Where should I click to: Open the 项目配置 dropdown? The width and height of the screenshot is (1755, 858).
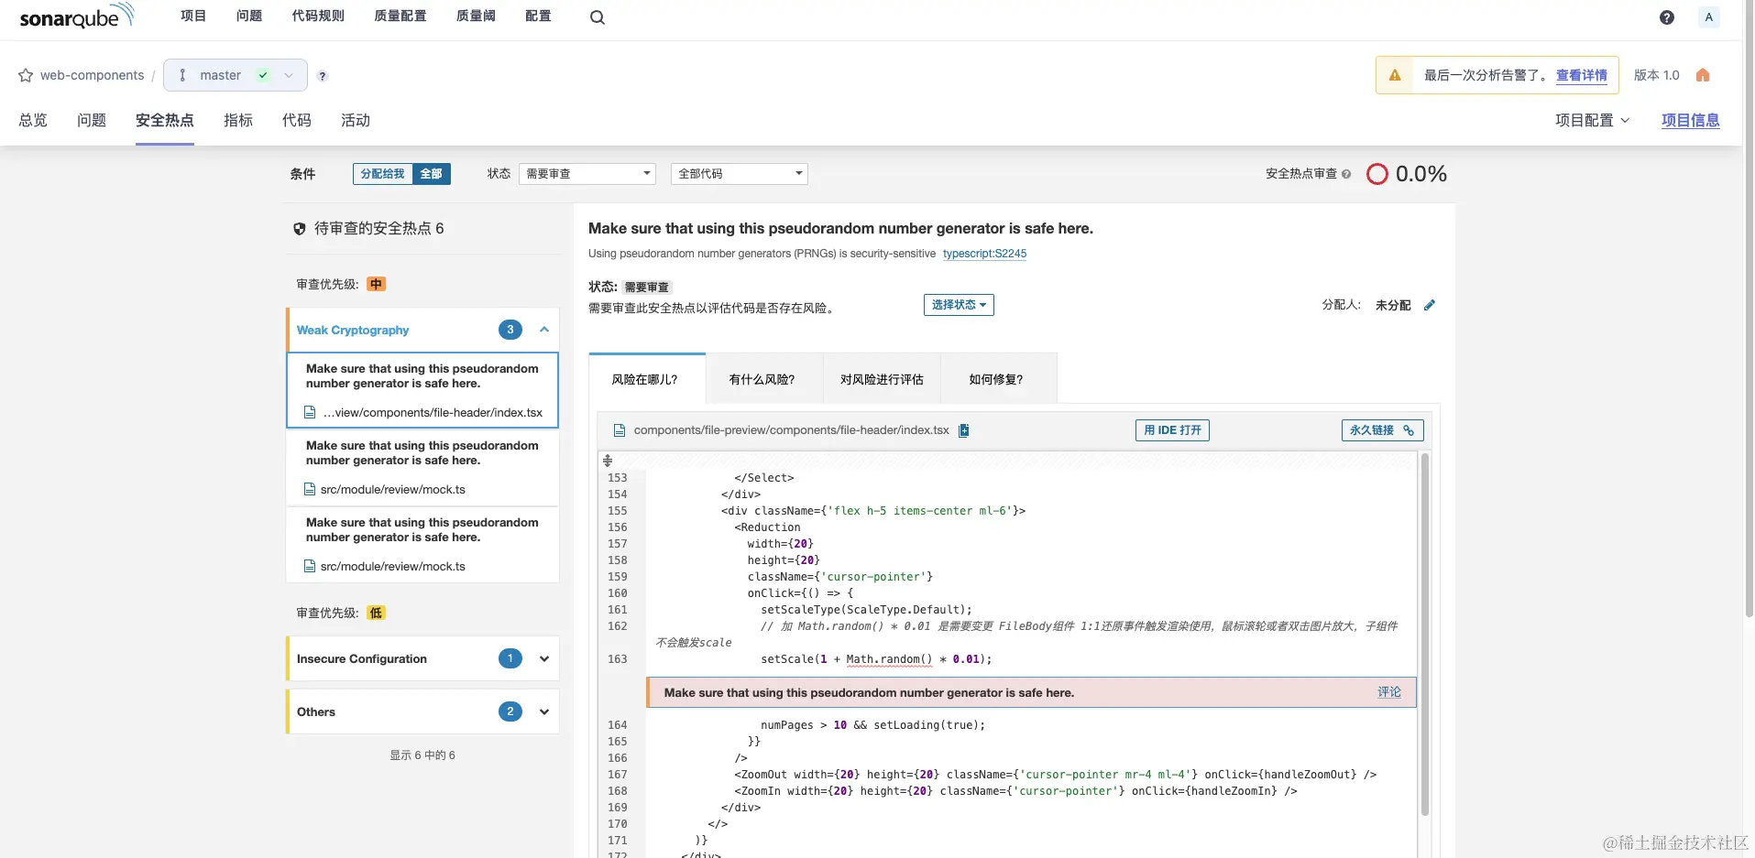click(x=1592, y=120)
